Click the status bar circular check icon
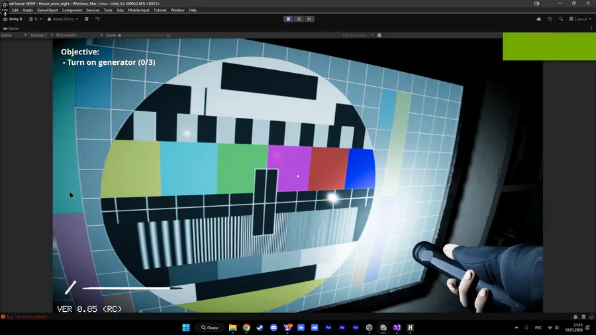Screen dimensions: 596x335 (591, 316)
